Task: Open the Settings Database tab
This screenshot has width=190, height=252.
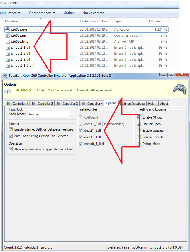Action: pyautogui.click(x=132, y=103)
